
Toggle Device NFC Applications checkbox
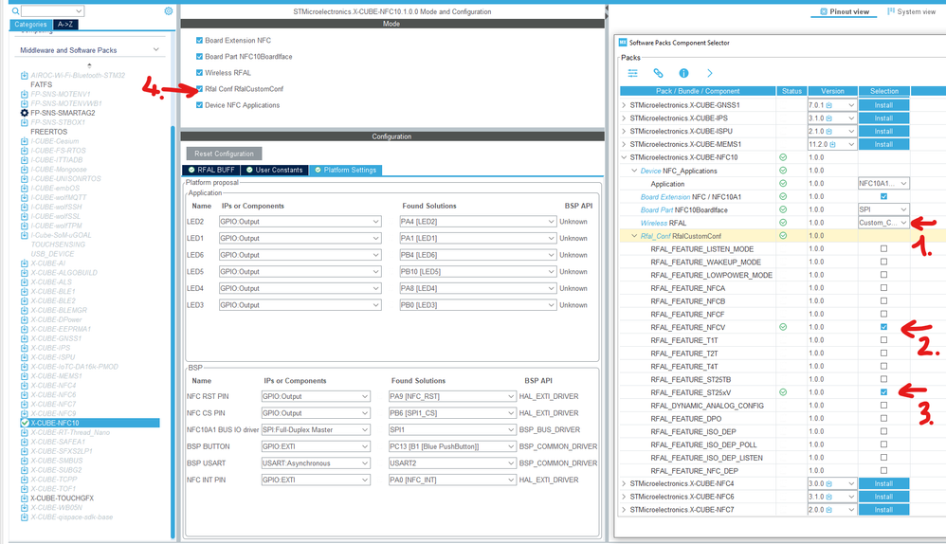[199, 105]
